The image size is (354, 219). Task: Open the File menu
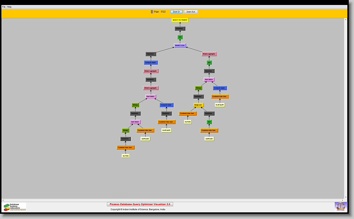pyautogui.click(x=4, y=7)
